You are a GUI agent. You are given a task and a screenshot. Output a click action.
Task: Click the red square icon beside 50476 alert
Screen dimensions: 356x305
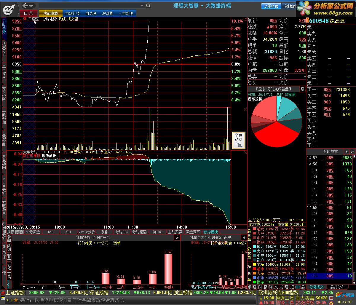tap(331, 298)
